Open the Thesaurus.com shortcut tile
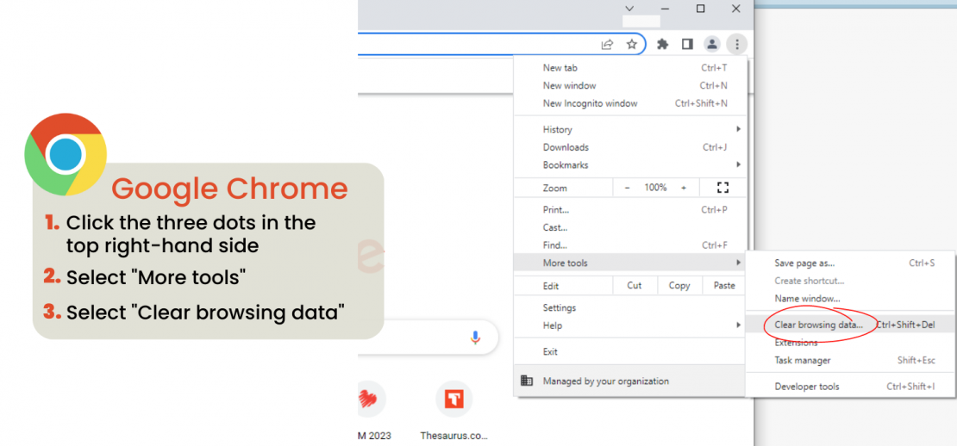The image size is (957, 446). tap(454, 400)
